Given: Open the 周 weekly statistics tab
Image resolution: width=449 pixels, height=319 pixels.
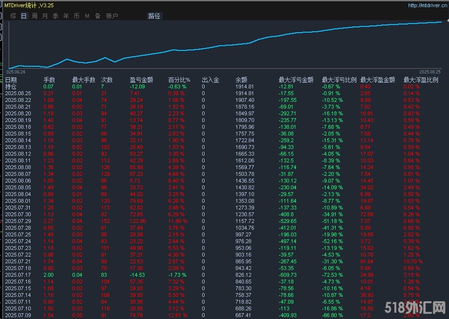Looking at the screenshot, I should [35, 16].
